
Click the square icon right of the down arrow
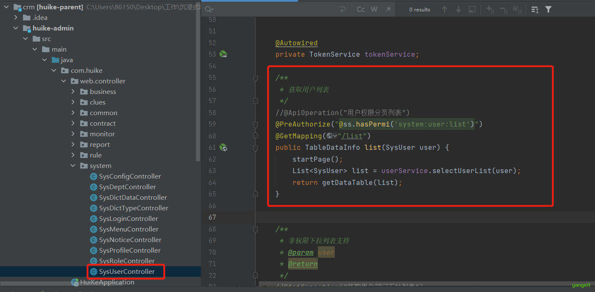pyautogui.click(x=472, y=9)
